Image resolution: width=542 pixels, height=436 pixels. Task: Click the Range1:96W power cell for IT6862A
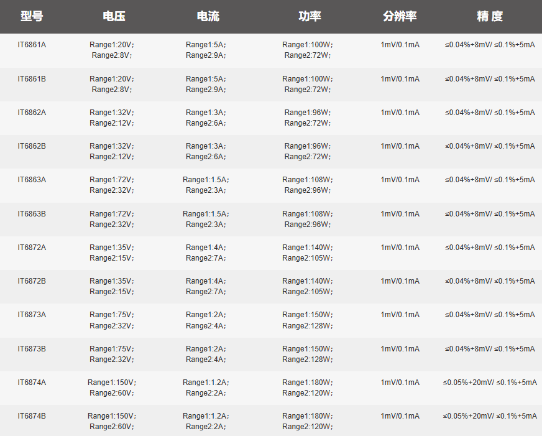tap(308, 113)
